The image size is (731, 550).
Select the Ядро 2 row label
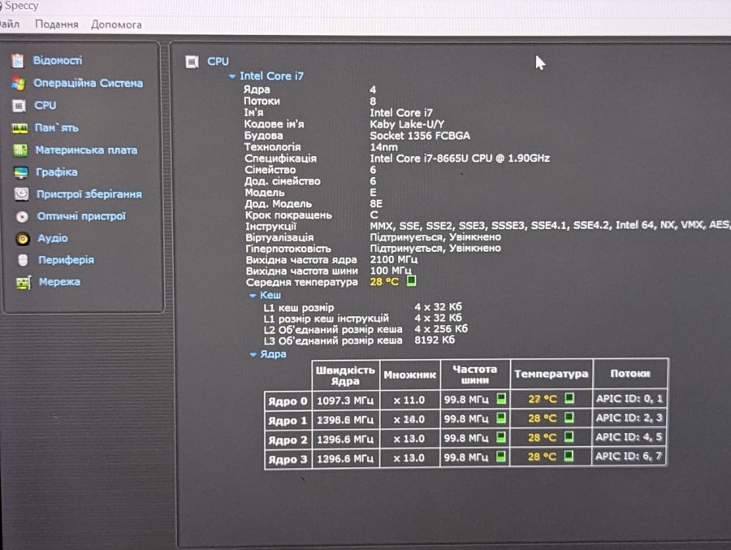click(288, 440)
